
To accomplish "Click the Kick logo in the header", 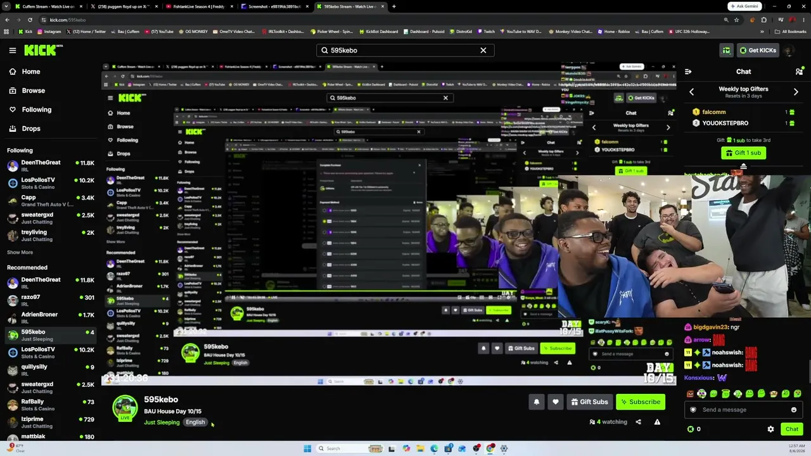I will (x=44, y=50).
